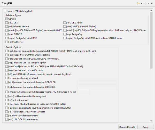
Task: Open the preferences view menu triangle
Action: tap(152, 4)
